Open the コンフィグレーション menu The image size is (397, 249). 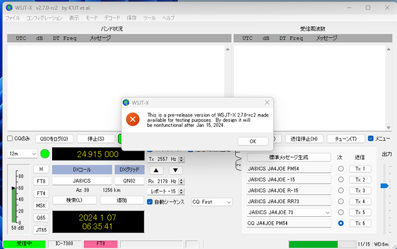44,18
